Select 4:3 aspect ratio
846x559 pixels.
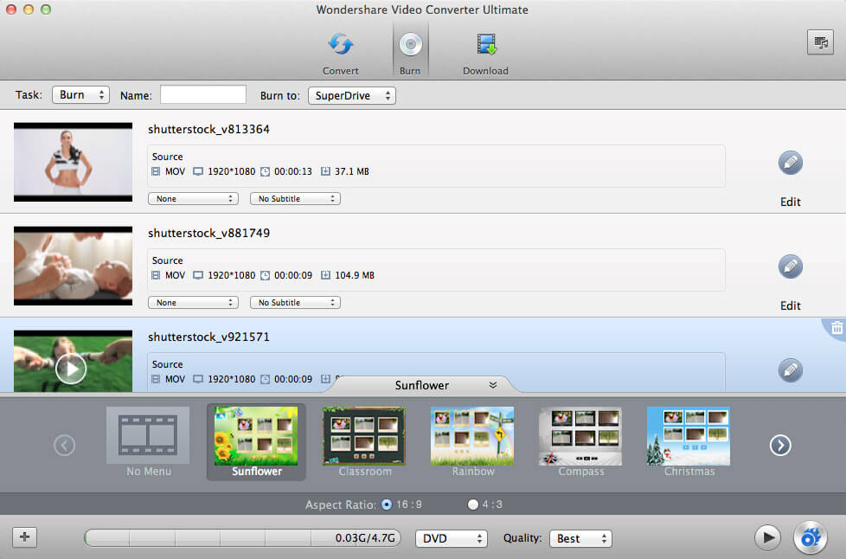click(472, 504)
